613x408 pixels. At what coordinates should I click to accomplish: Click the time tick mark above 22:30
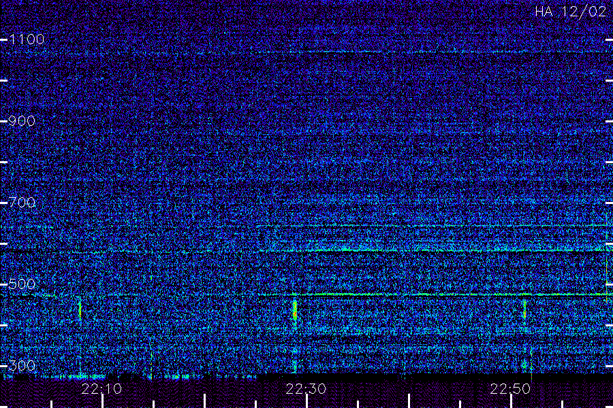pos(307,401)
